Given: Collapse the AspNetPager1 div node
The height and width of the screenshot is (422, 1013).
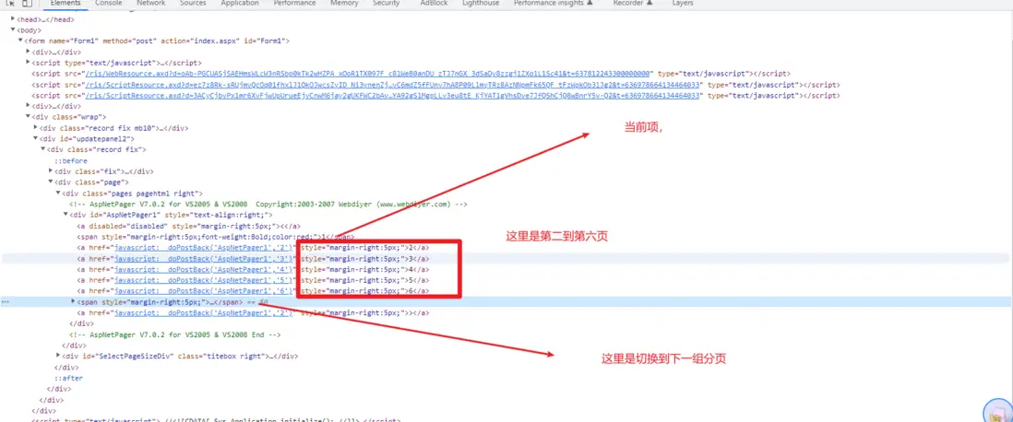Looking at the screenshot, I should pos(66,215).
